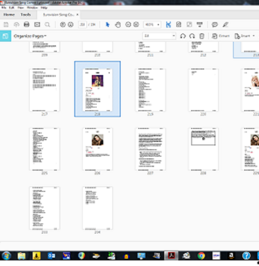259x266 pixels.
Task: Open the blue Help question-mark taskbar icon
Action: coord(246,256)
